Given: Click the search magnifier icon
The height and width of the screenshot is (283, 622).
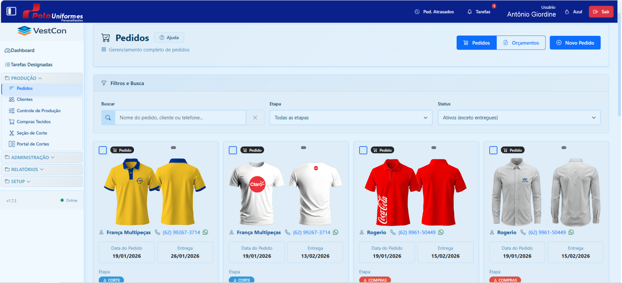Looking at the screenshot, I should (108, 117).
